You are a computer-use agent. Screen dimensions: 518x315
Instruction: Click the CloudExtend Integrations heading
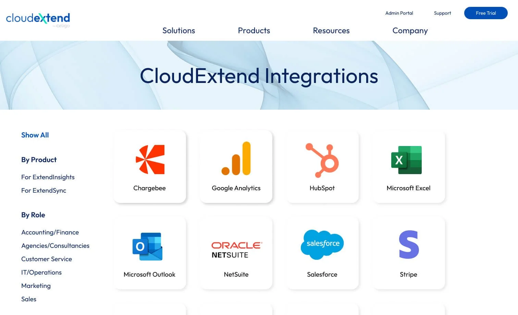click(259, 76)
